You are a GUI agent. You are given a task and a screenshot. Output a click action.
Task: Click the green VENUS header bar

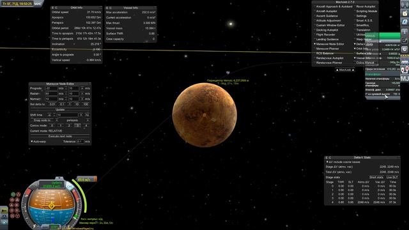[382, 36]
